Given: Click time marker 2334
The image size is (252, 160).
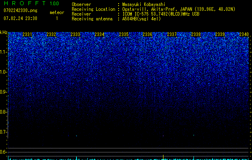Looking at the screenshot, I should [x=99, y=34].
